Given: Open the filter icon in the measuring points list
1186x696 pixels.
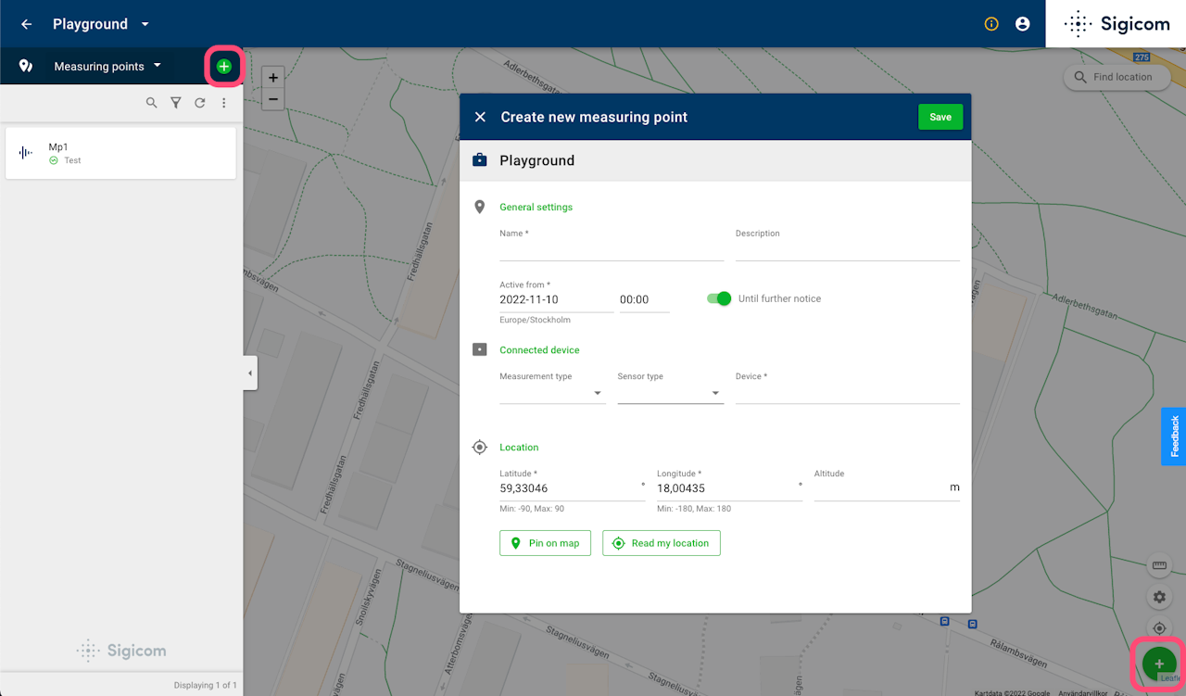Looking at the screenshot, I should pos(175,103).
